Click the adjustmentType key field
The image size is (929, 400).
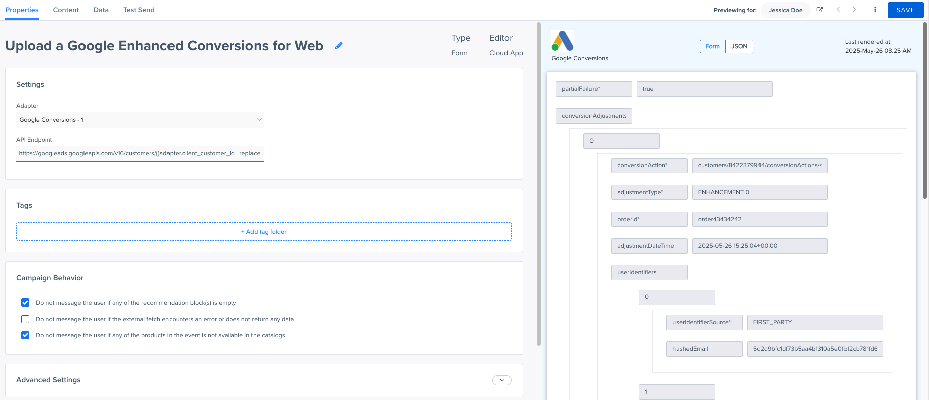tap(649, 192)
